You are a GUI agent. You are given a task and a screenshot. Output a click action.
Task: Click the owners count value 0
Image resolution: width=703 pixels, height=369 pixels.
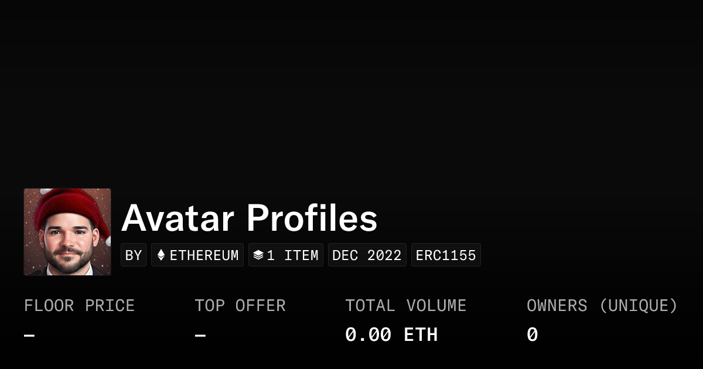[532, 335]
